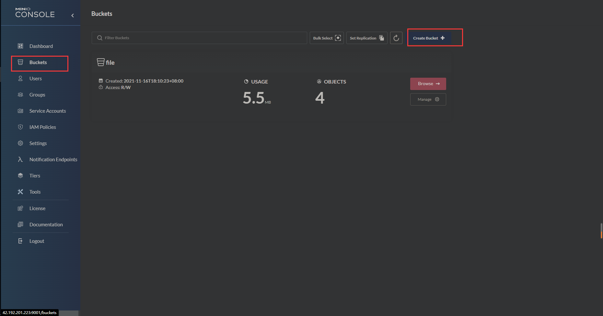Open the Documentation link
The height and width of the screenshot is (316, 603).
[x=46, y=225]
